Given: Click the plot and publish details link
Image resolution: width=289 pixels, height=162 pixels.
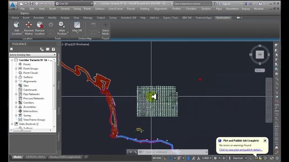Looking at the screenshot, I should (241, 150).
